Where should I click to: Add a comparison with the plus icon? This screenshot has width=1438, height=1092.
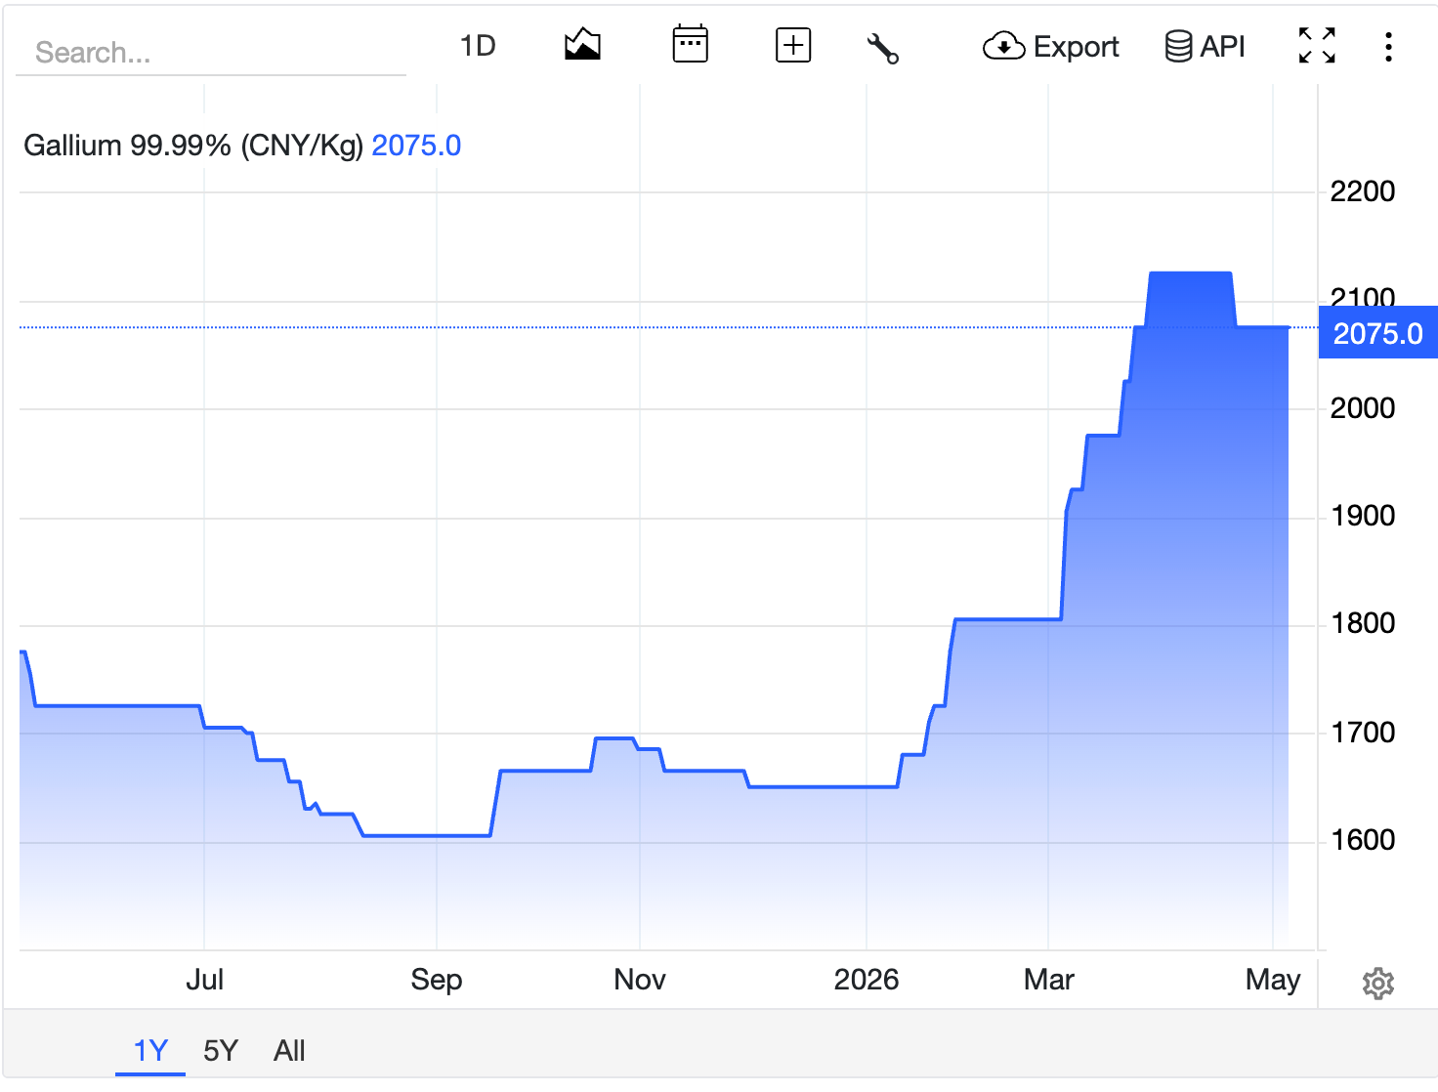click(793, 46)
